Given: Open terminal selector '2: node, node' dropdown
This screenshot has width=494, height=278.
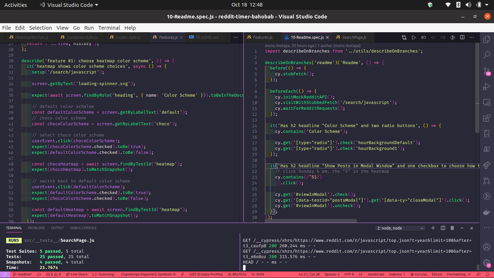Looking at the screenshot, I should click(x=400, y=228).
